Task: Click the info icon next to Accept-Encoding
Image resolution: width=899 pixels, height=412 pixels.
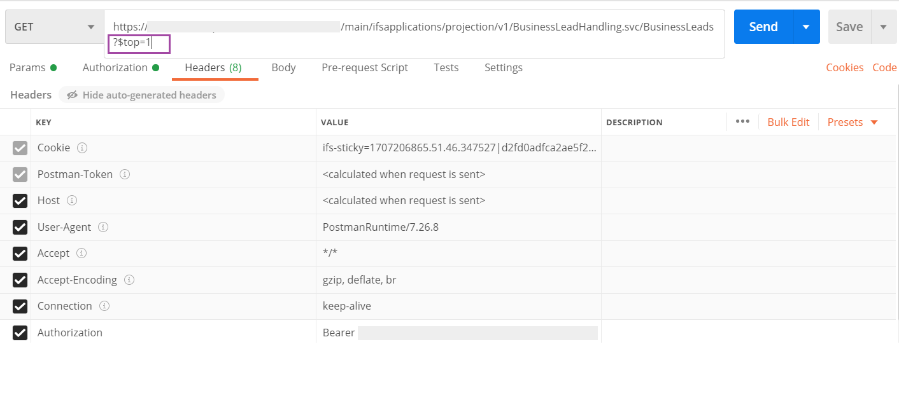Action: click(129, 280)
